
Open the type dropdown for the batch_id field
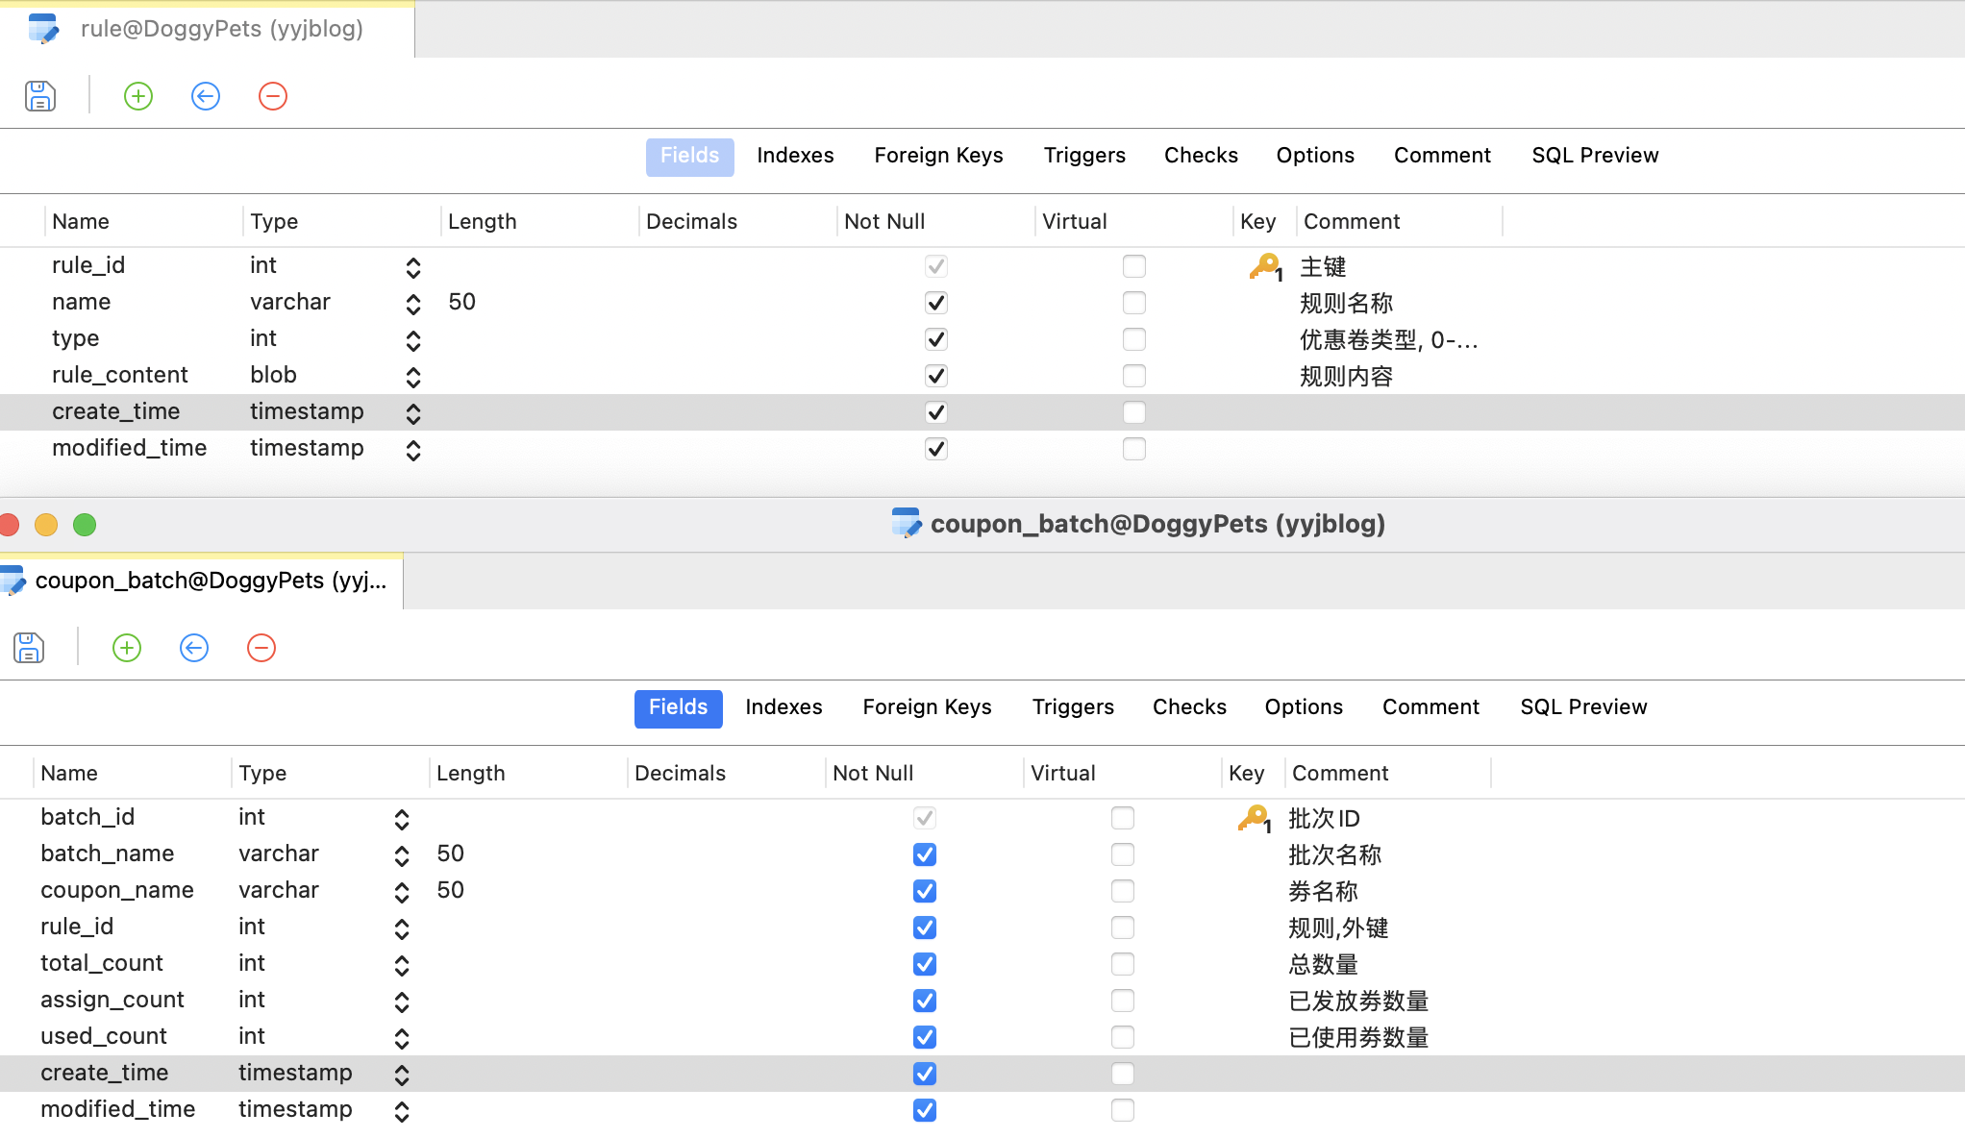point(402,819)
